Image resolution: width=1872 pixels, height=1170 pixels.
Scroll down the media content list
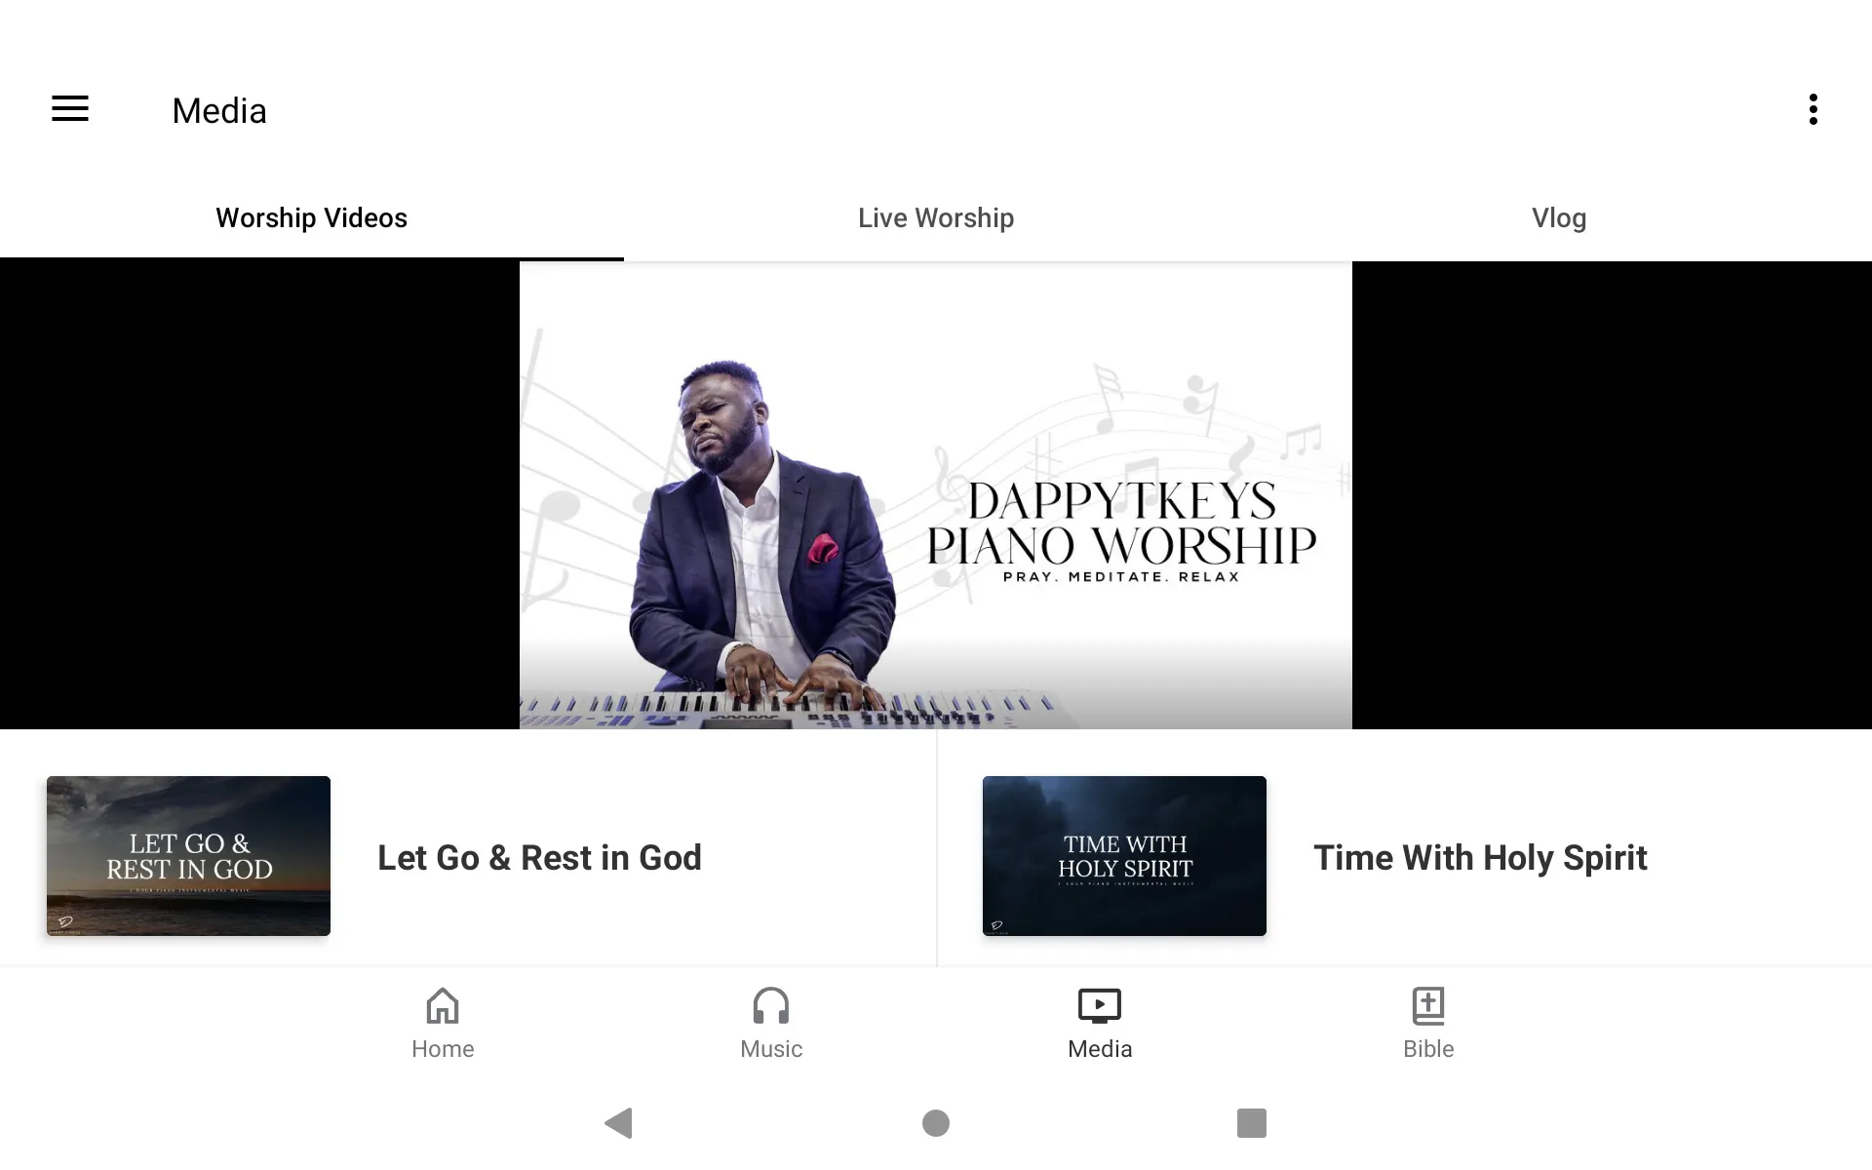(935, 854)
